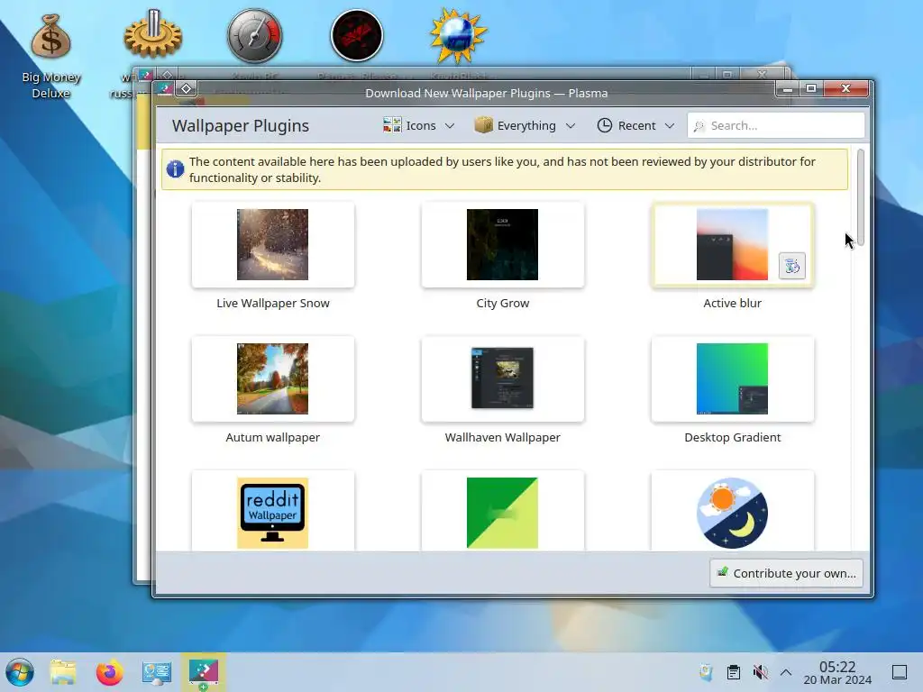Close the background window behind the dialog
Image resolution: width=923 pixels, height=692 pixels.
pyautogui.click(x=762, y=74)
